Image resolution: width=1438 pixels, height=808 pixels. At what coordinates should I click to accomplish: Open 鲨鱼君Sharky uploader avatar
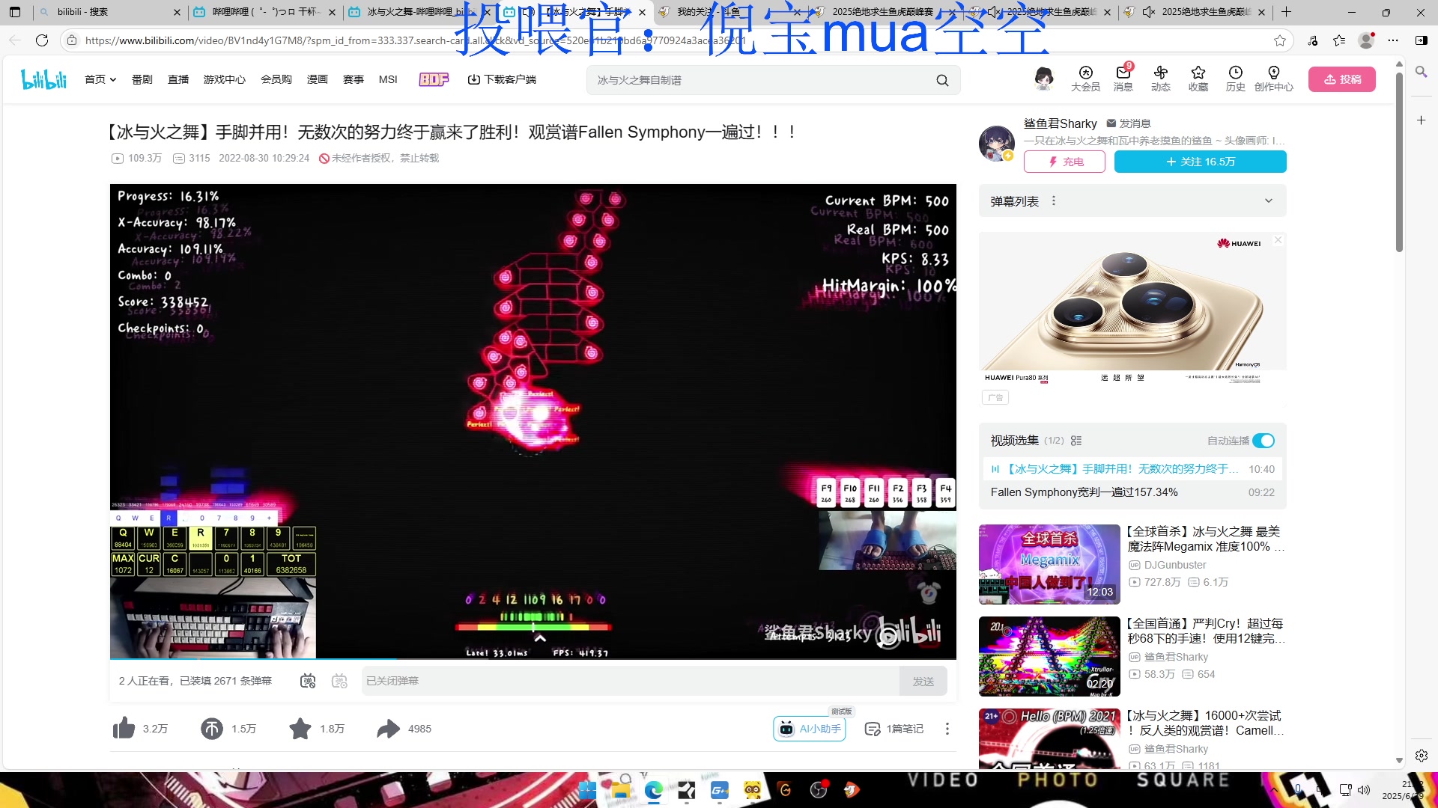coord(997,143)
